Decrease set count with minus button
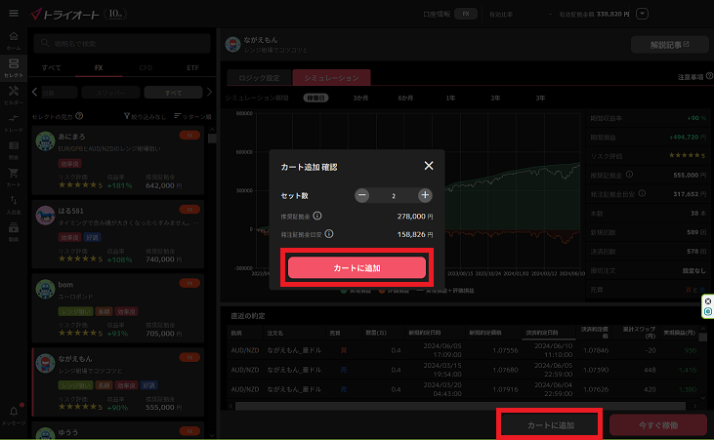 (362, 195)
